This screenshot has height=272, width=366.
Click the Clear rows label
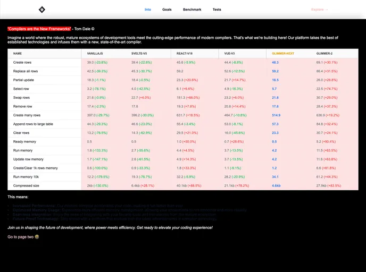(x=21, y=133)
